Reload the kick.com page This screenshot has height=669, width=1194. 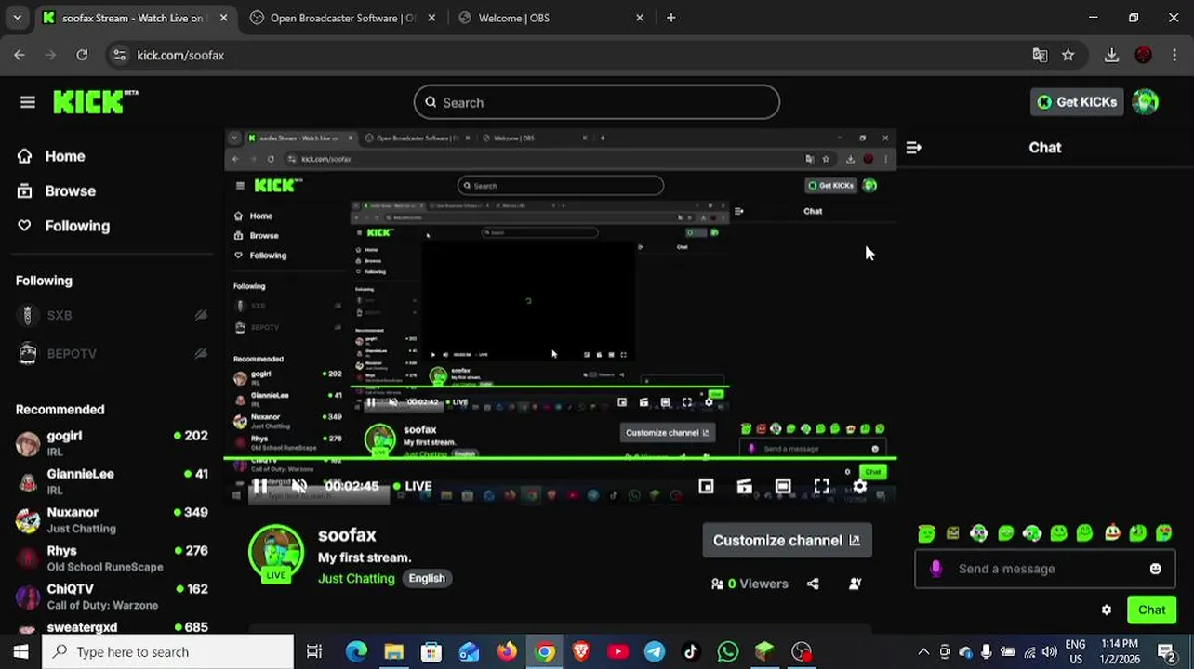(x=82, y=55)
